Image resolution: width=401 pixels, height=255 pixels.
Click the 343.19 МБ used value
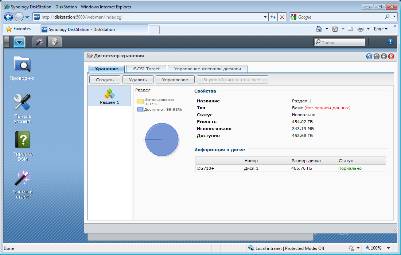click(x=303, y=129)
